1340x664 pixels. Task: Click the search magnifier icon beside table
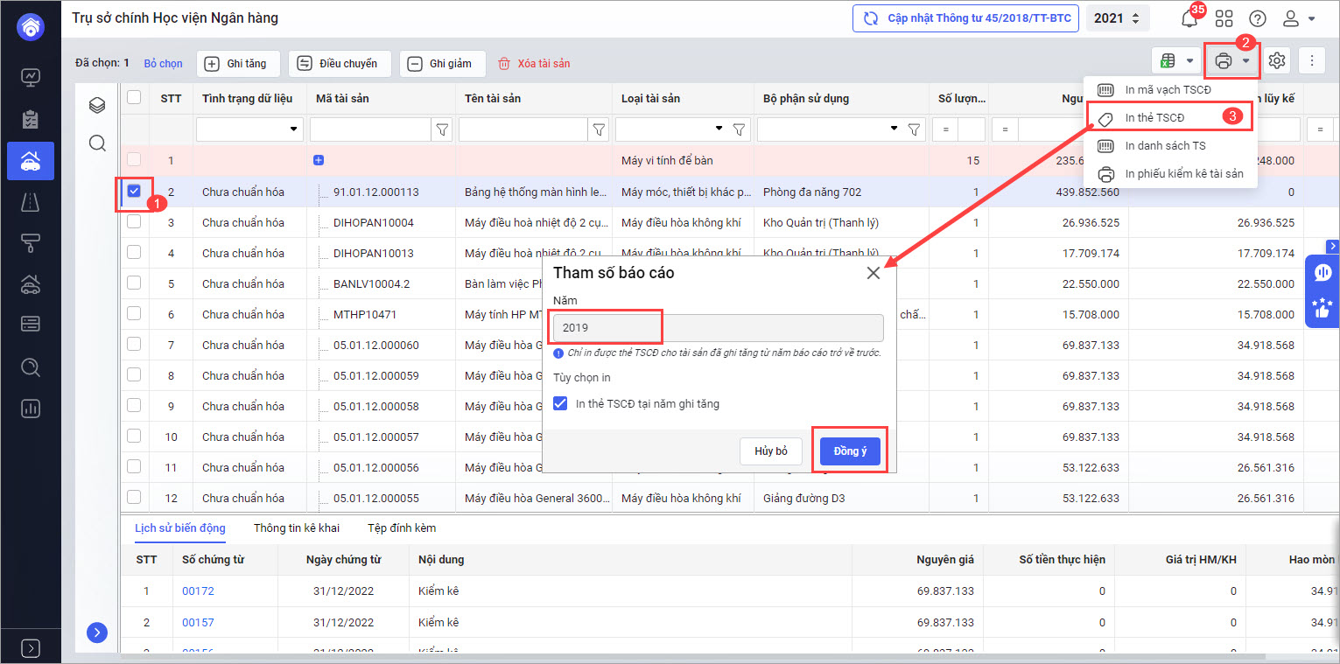97,143
